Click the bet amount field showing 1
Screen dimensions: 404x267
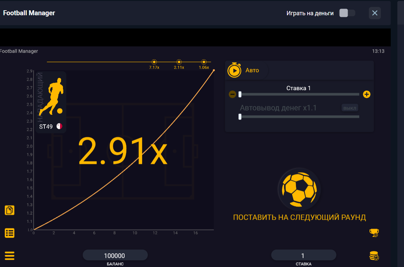[x=304, y=255]
